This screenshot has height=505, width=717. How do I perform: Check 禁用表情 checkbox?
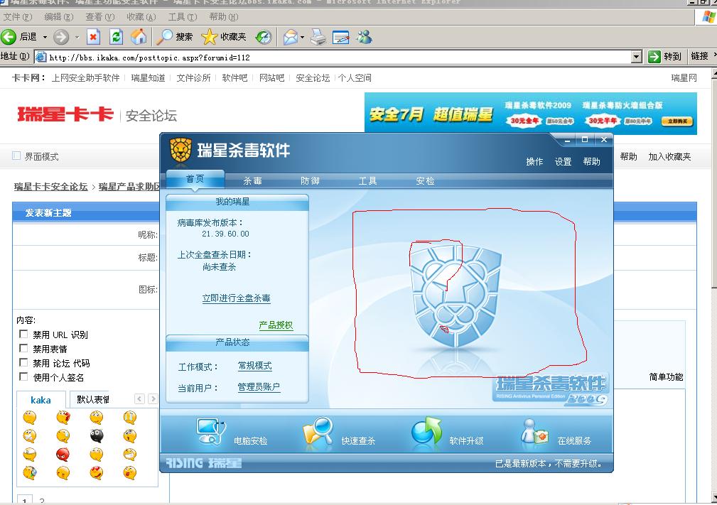click(x=23, y=348)
